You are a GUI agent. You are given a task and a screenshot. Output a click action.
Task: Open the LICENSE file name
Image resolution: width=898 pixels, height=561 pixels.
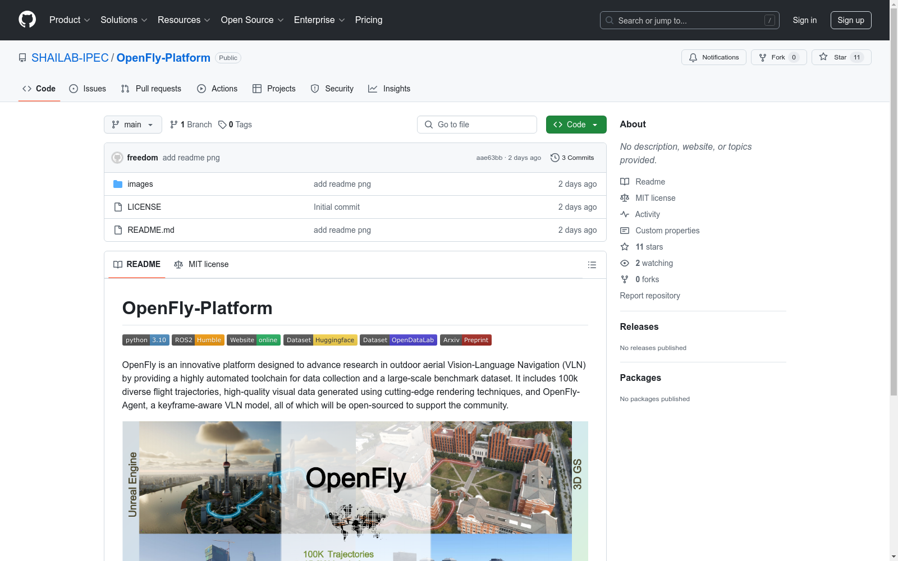point(144,207)
